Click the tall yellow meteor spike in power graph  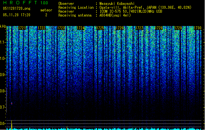pos(12,125)
